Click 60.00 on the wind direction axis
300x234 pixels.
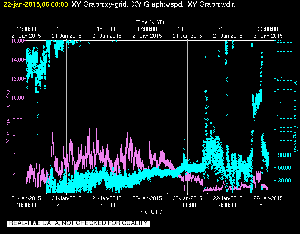point(284,168)
